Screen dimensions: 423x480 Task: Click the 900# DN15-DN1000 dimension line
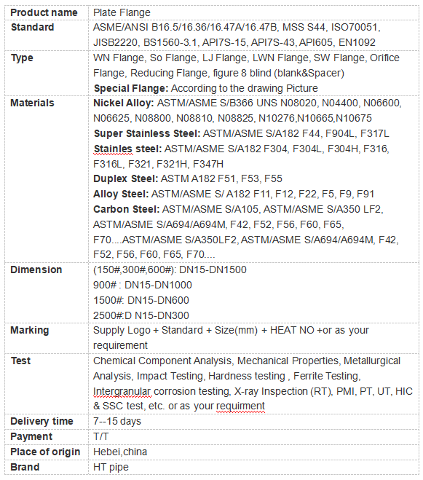tap(142, 286)
